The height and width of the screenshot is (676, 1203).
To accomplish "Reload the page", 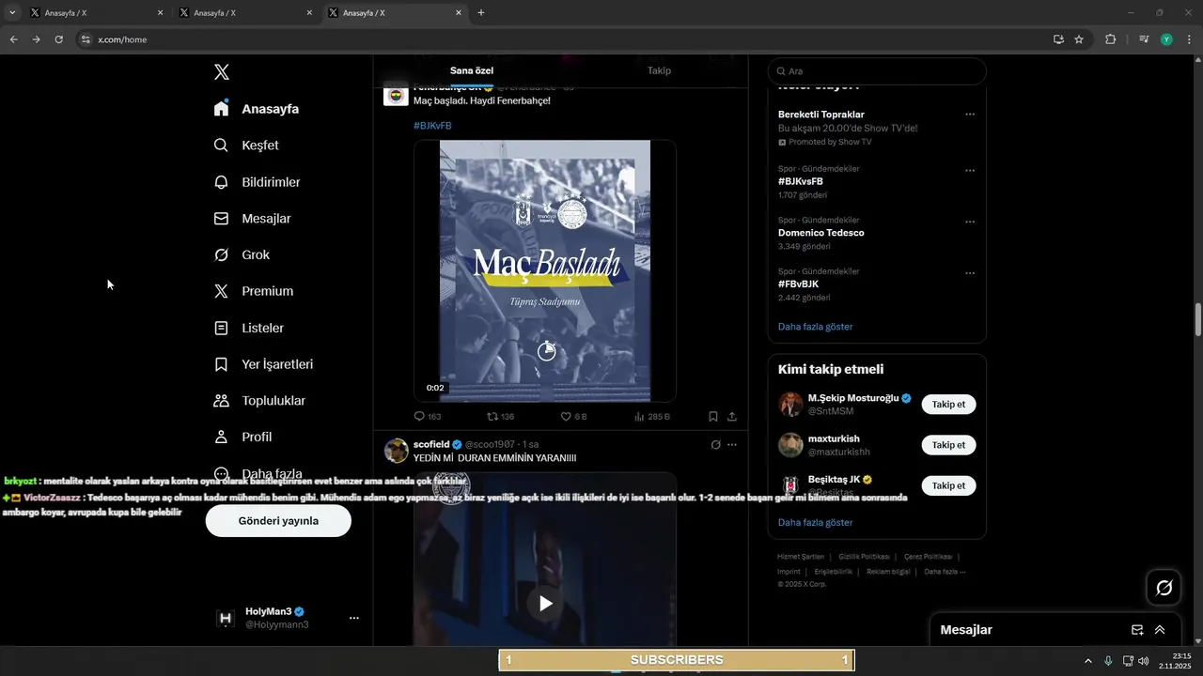I will tap(58, 39).
